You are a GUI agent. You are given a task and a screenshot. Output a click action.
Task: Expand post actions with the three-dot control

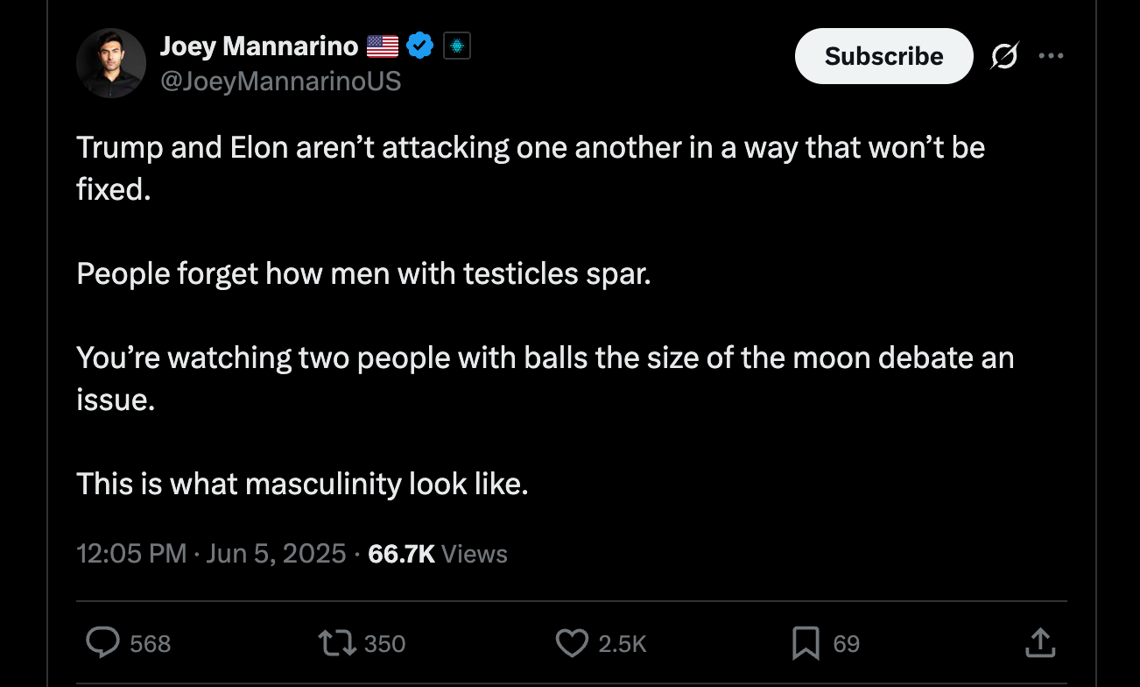(x=1051, y=55)
